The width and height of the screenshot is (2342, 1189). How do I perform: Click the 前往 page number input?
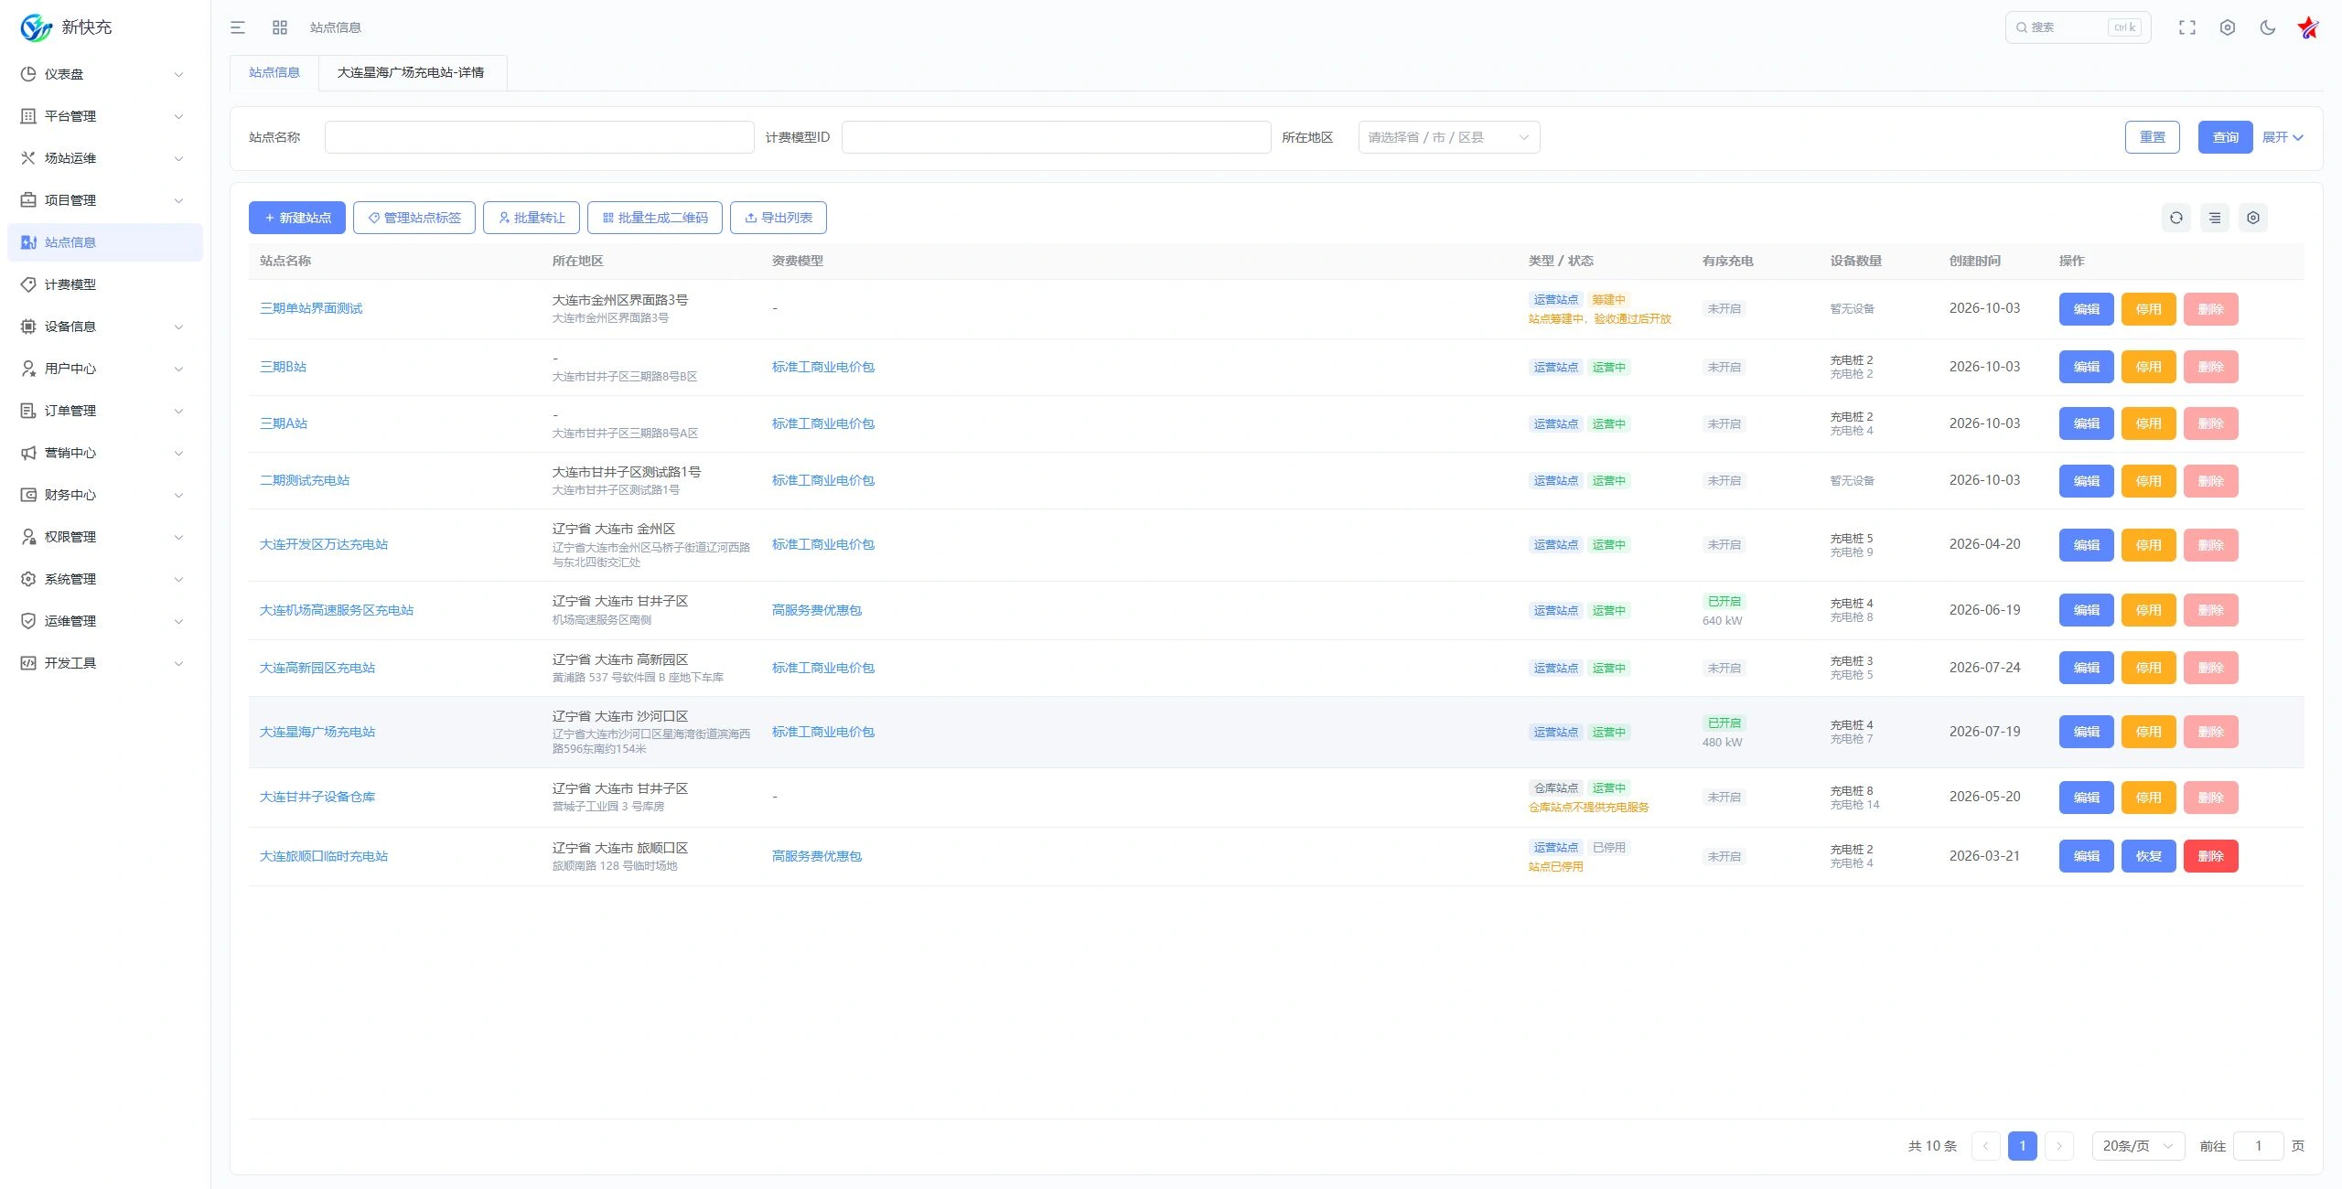[x=2258, y=1146]
